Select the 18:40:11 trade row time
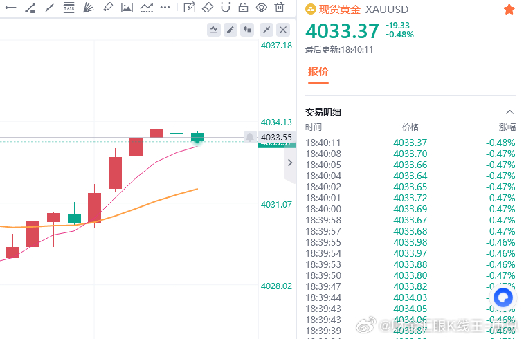 pyautogui.click(x=323, y=143)
